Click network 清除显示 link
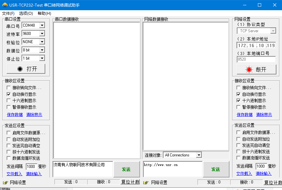The width and height of the screenshot is (282, 190). click(264, 115)
